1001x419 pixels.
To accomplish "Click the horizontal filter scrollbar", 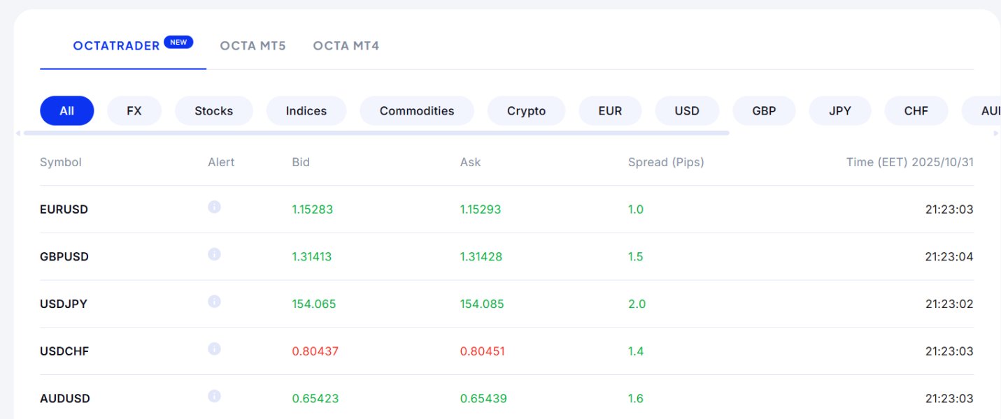I will (376, 133).
